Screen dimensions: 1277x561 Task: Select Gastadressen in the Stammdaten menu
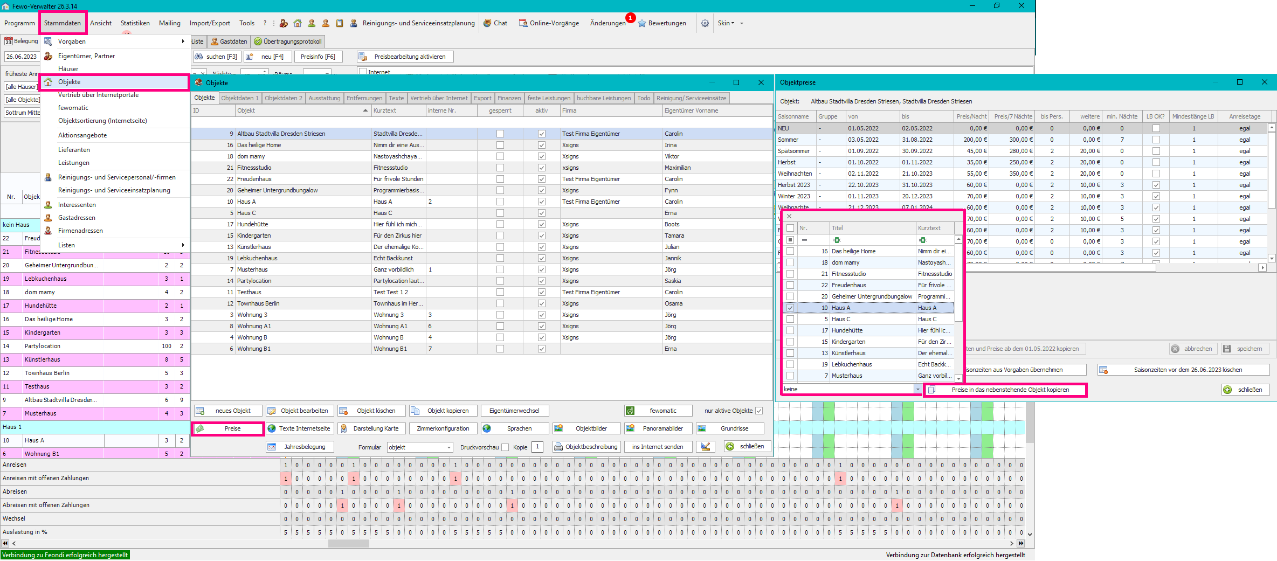[x=77, y=218]
